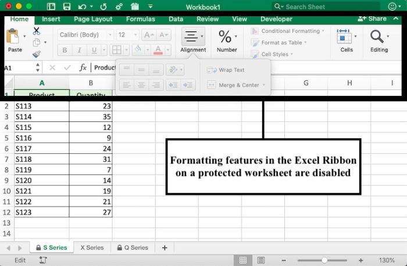Toggle Underline formatting button
Viewport: 407px width, 266px height.
94,50
